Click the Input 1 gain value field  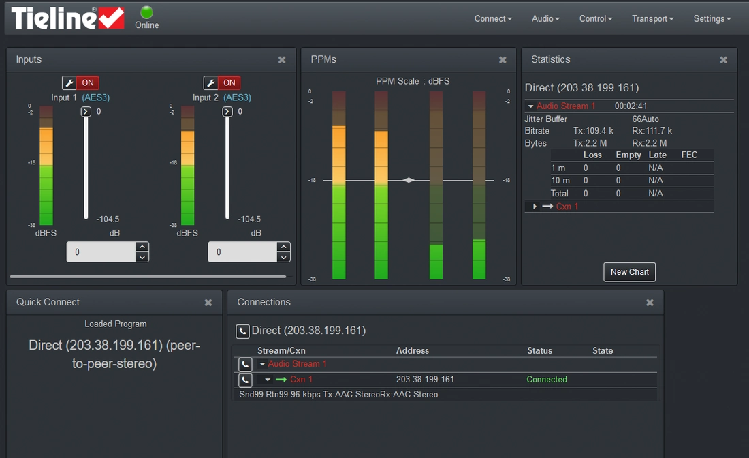[101, 252]
